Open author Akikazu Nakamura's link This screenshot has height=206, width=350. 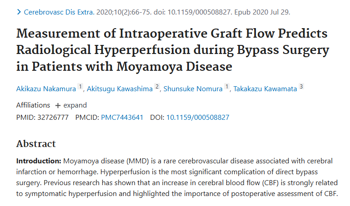click(46, 89)
